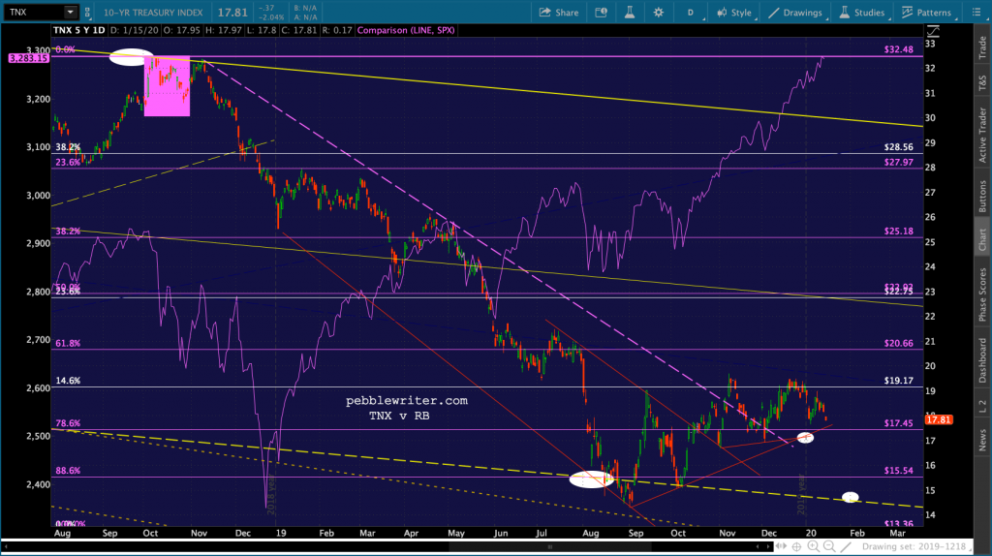
Task: Click the expand-horizontal arrows icon
Action: point(782,546)
